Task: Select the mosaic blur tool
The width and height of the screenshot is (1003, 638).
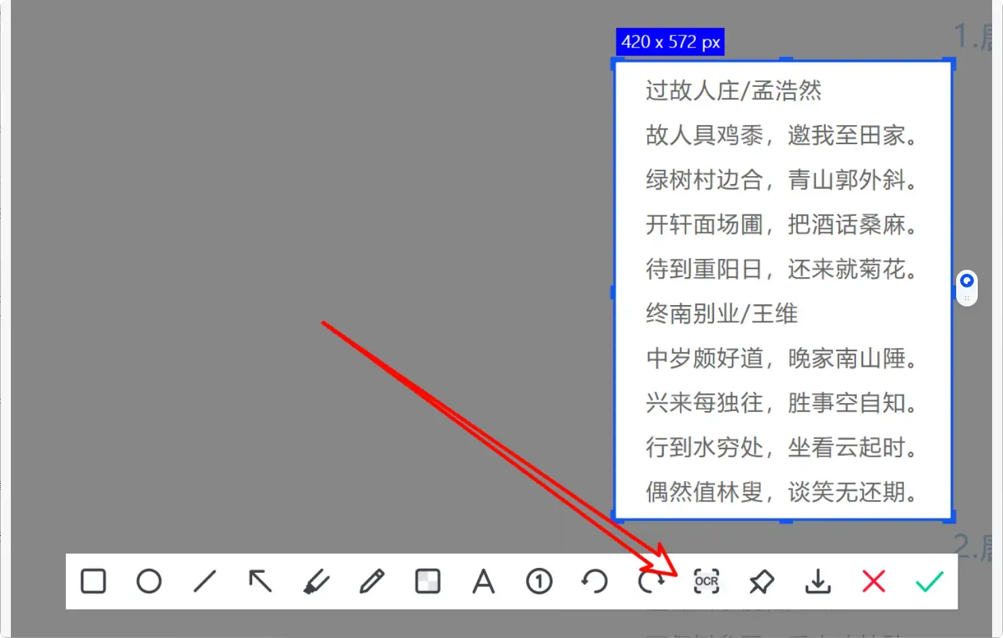Action: [x=427, y=582]
